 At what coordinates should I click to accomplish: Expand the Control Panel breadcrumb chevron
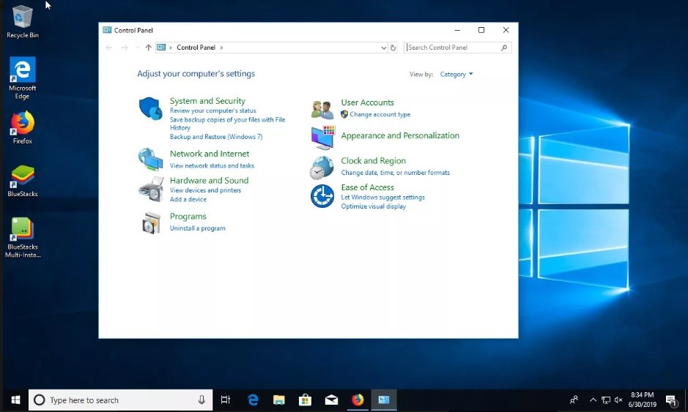tap(221, 48)
